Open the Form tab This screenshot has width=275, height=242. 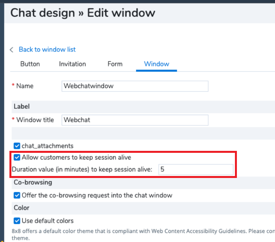115,64
